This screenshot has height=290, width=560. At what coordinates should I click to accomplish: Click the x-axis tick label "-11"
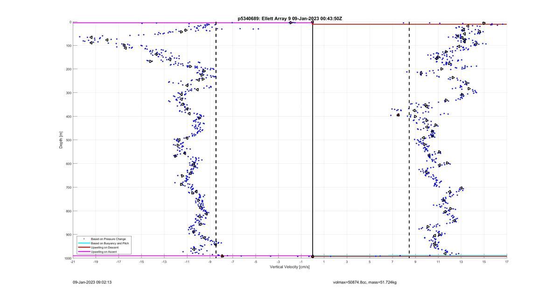187,262
